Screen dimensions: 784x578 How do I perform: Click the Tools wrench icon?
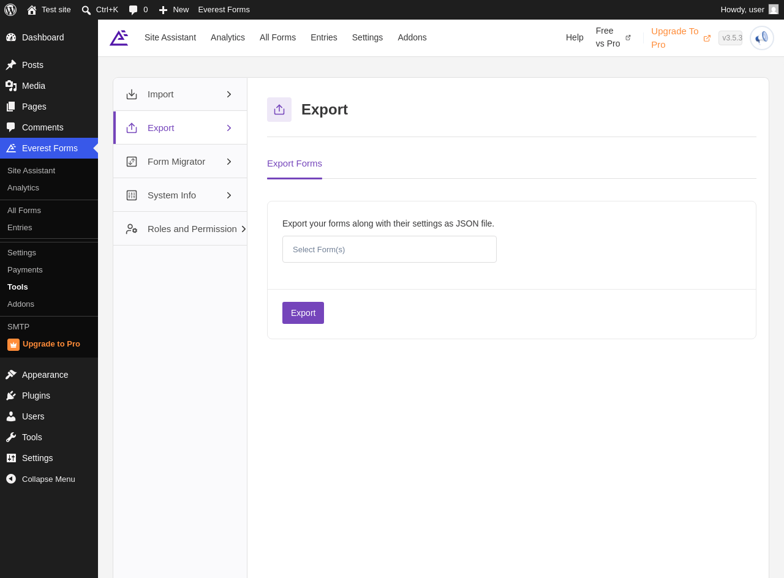pos(11,437)
